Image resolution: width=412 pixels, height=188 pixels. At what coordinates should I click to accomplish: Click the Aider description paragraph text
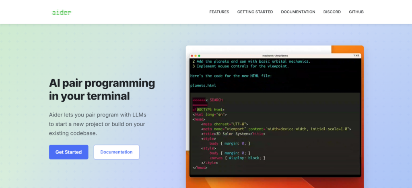click(97, 124)
